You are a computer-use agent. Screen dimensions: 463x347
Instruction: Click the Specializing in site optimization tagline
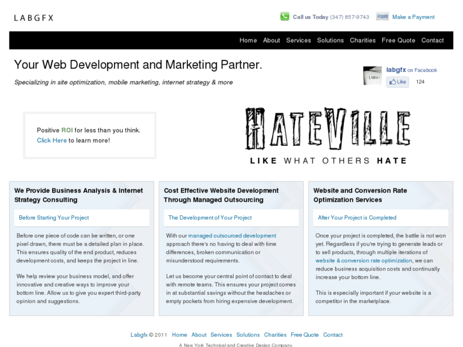pos(124,82)
